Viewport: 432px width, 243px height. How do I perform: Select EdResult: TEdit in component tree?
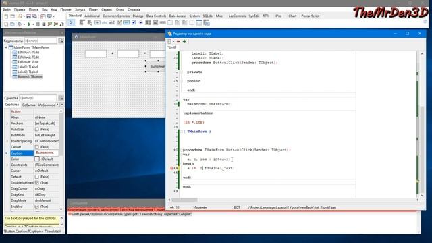(x=28, y=62)
